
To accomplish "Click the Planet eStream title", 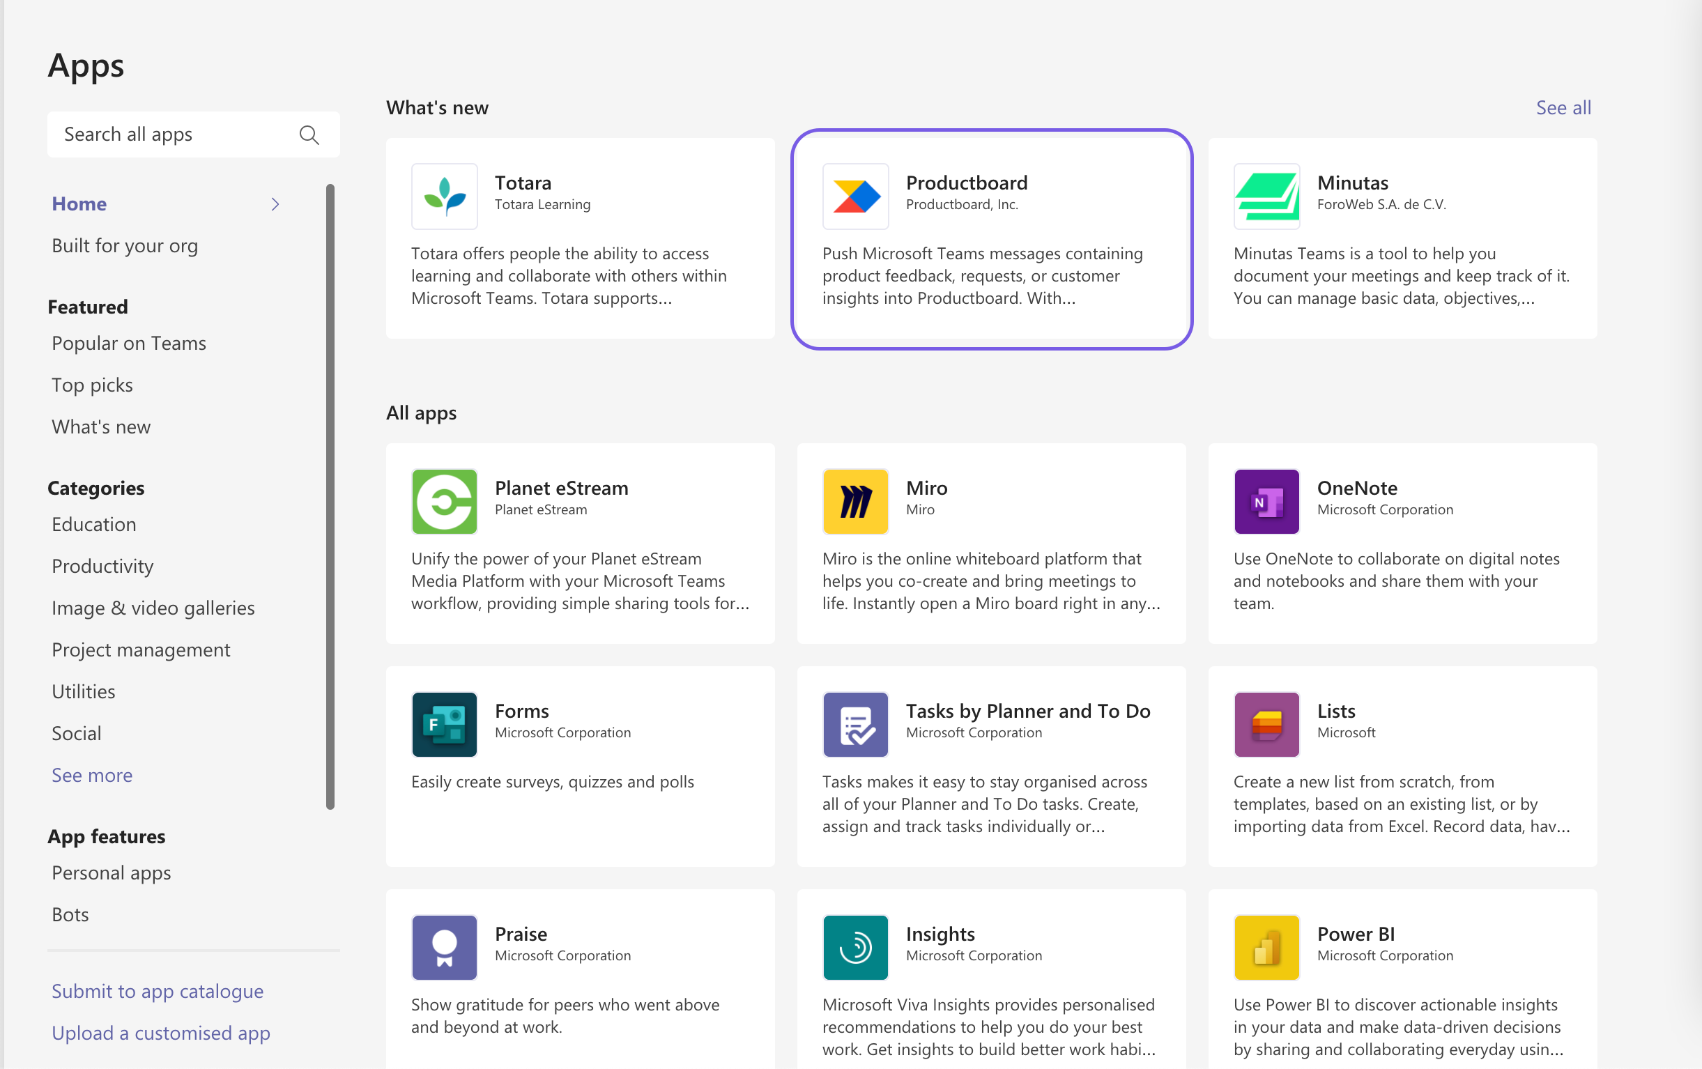I will click(x=561, y=488).
